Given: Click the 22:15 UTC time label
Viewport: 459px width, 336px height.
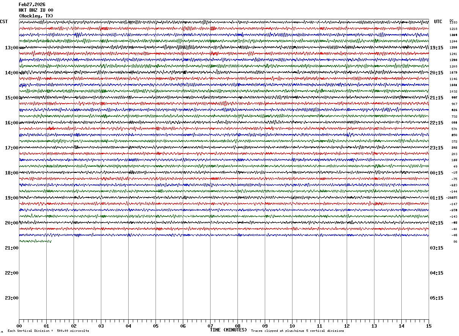Looking at the screenshot, I should (x=437, y=123).
